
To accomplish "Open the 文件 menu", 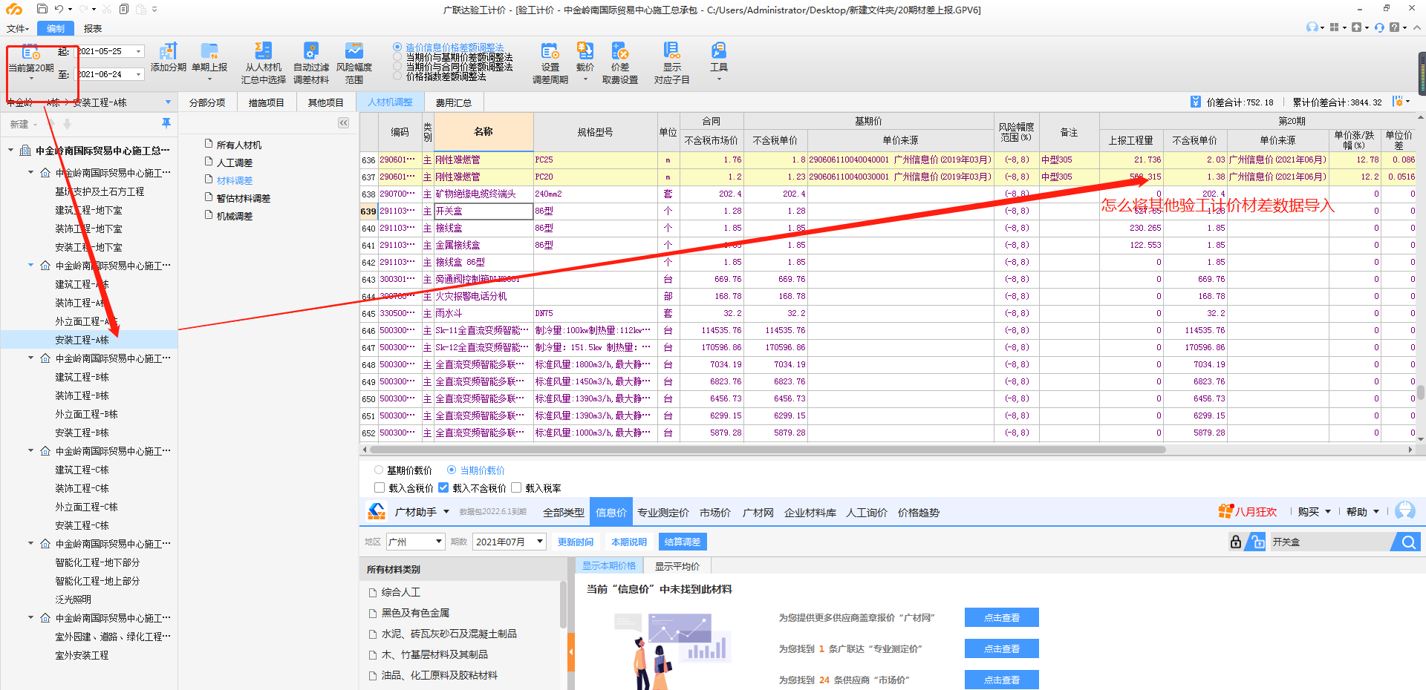I will point(17,28).
